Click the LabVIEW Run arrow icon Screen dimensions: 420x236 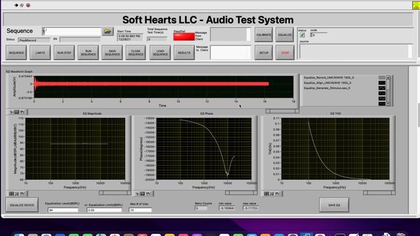point(16,5)
